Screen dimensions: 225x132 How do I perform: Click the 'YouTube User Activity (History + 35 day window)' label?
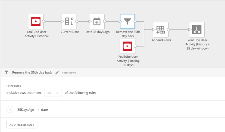click(197, 44)
